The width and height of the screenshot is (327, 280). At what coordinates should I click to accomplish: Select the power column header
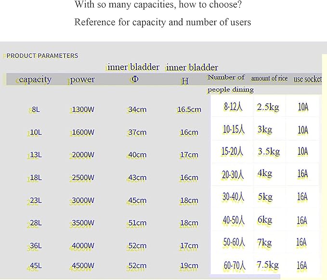pyautogui.click(x=82, y=80)
